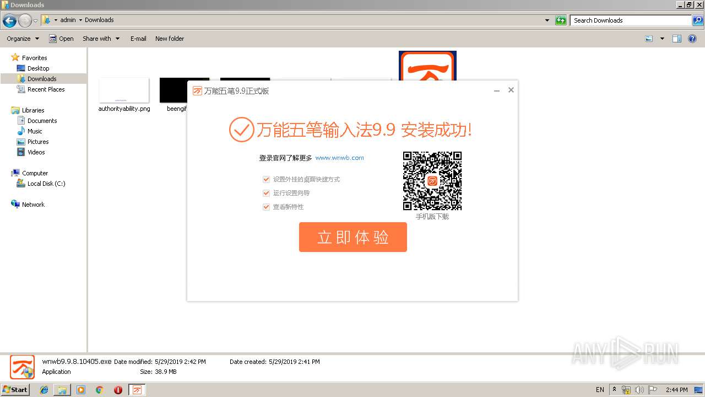The image size is (705, 397).
Task: Uncheck 查看新特性 checkbox
Action: pyautogui.click(x=267, y=207)
